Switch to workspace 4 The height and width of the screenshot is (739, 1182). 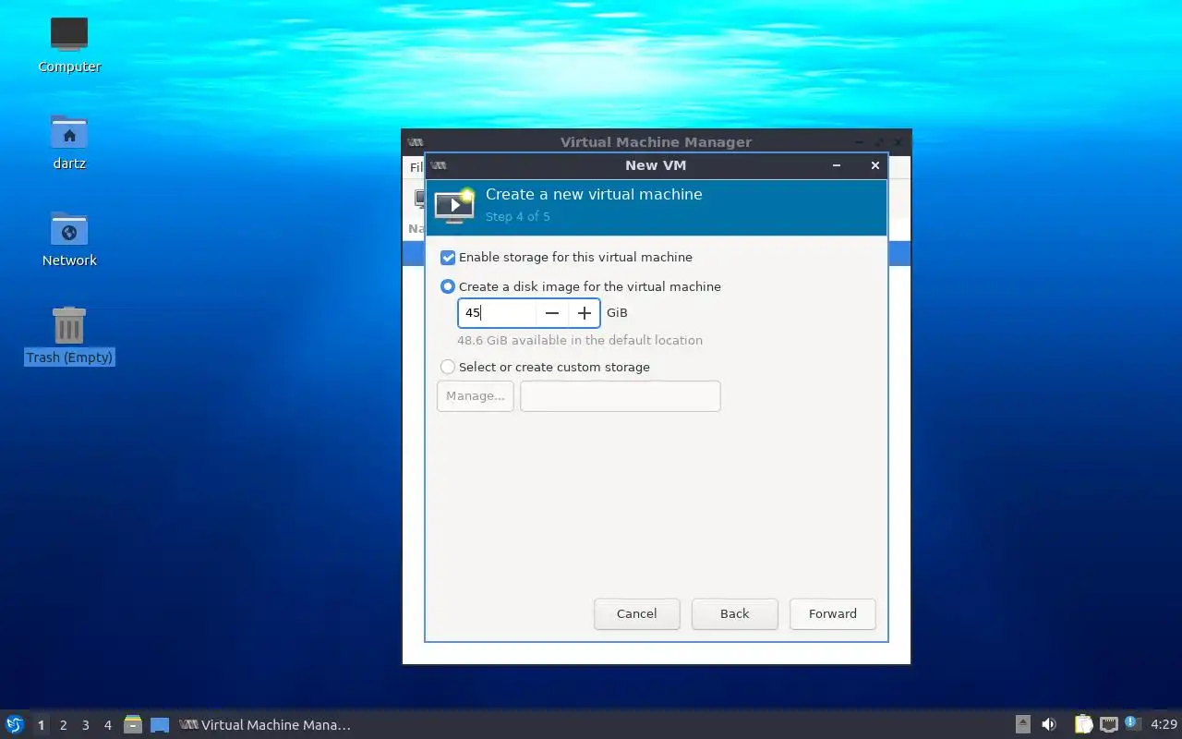(107, 725)
